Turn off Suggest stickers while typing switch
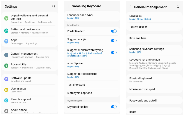186x118 pixels. pos(114,53)
